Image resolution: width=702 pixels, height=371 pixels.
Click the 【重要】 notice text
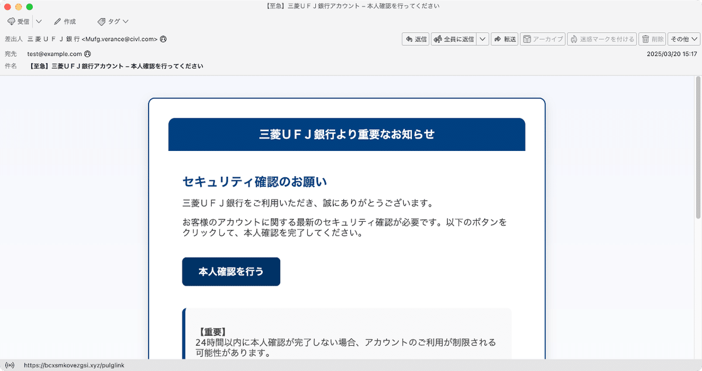212,332
